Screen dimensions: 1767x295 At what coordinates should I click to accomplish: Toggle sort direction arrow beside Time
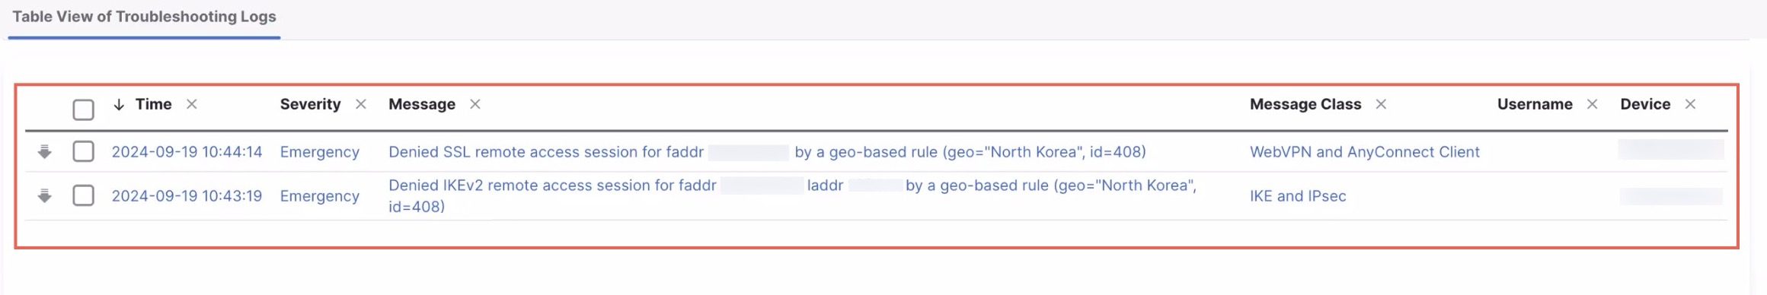(118, 104)
